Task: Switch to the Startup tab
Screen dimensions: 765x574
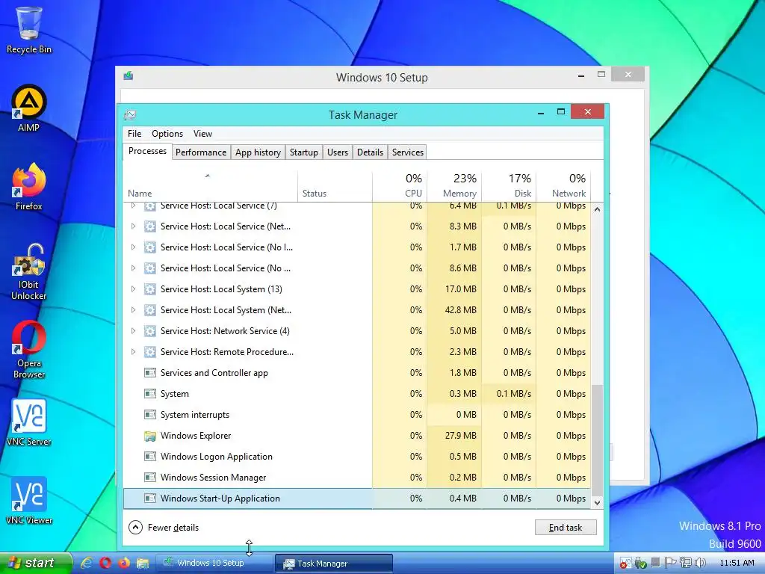Action: click(304, 152)
